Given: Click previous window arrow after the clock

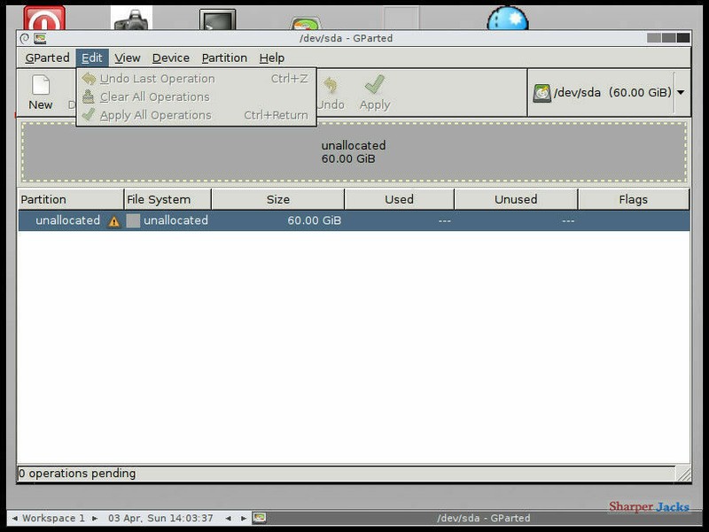Looking at the screenshot, I should 229,518.
